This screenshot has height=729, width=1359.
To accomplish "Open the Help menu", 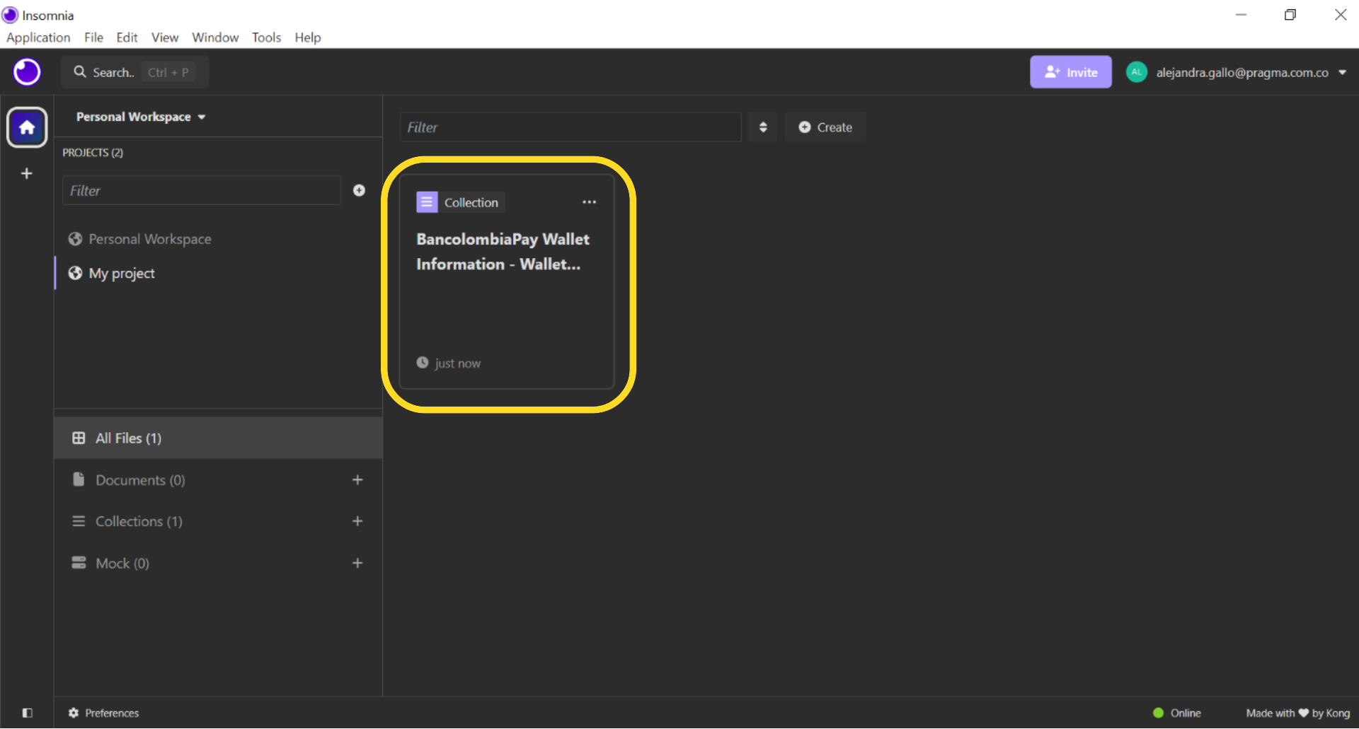I will coord(308,37).
